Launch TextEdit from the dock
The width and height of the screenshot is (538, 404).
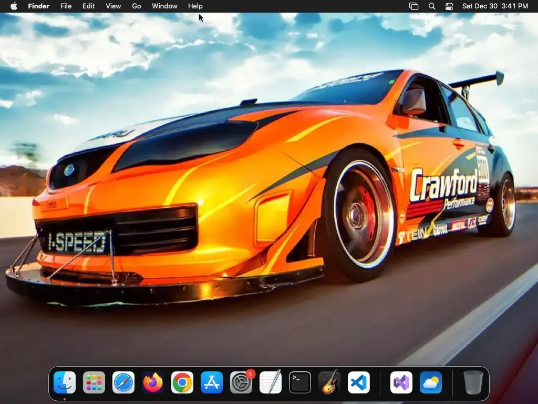[x=271, y=382]
